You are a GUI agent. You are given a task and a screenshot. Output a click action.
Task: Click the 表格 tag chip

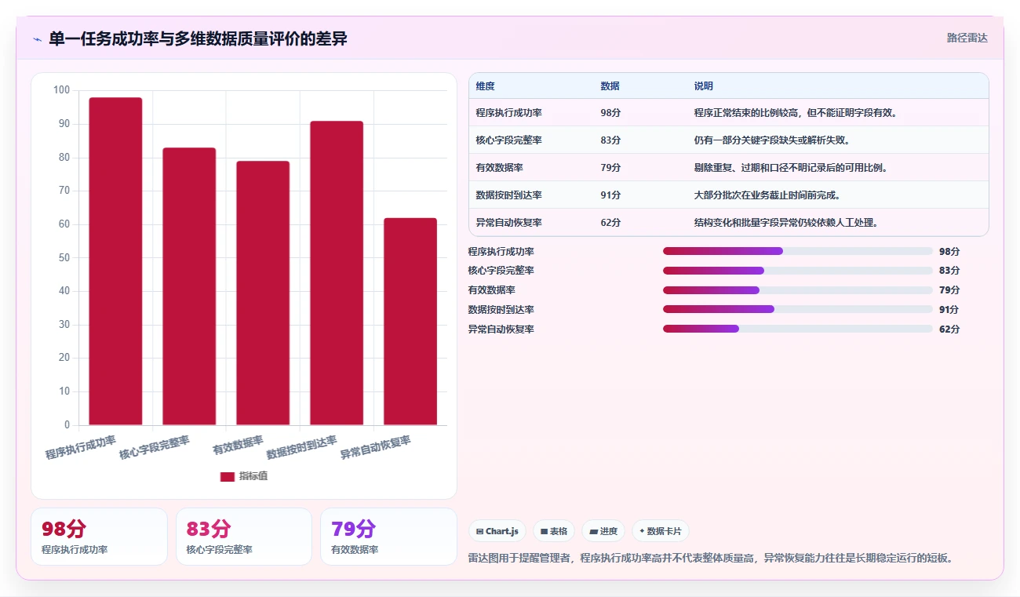click(554, 531)
